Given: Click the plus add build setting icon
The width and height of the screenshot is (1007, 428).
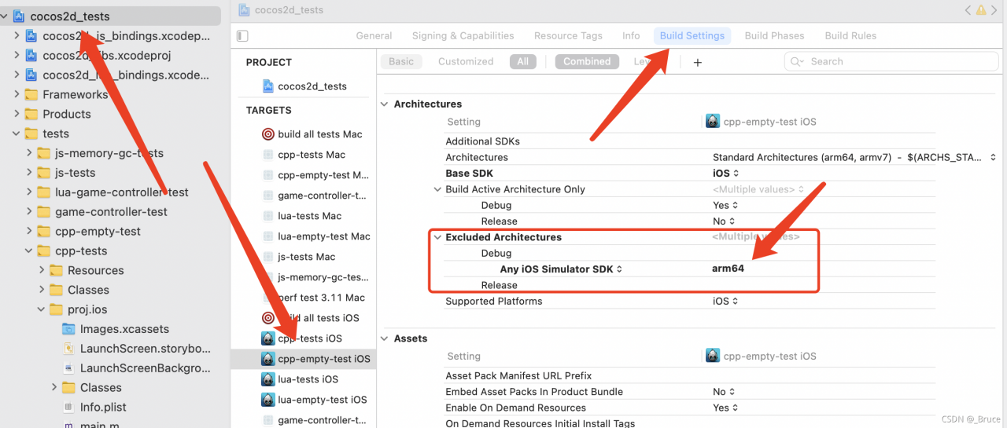Looking at the screenshot, I should 697,62.
